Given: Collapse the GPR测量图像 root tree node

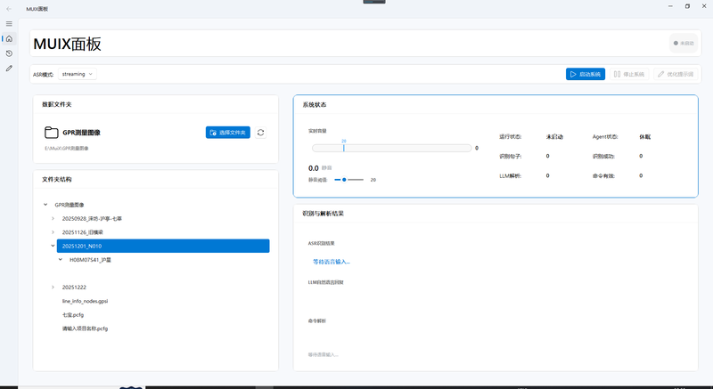Looking at the screenshot, I should pyautogui.click(x=46, y=205).
